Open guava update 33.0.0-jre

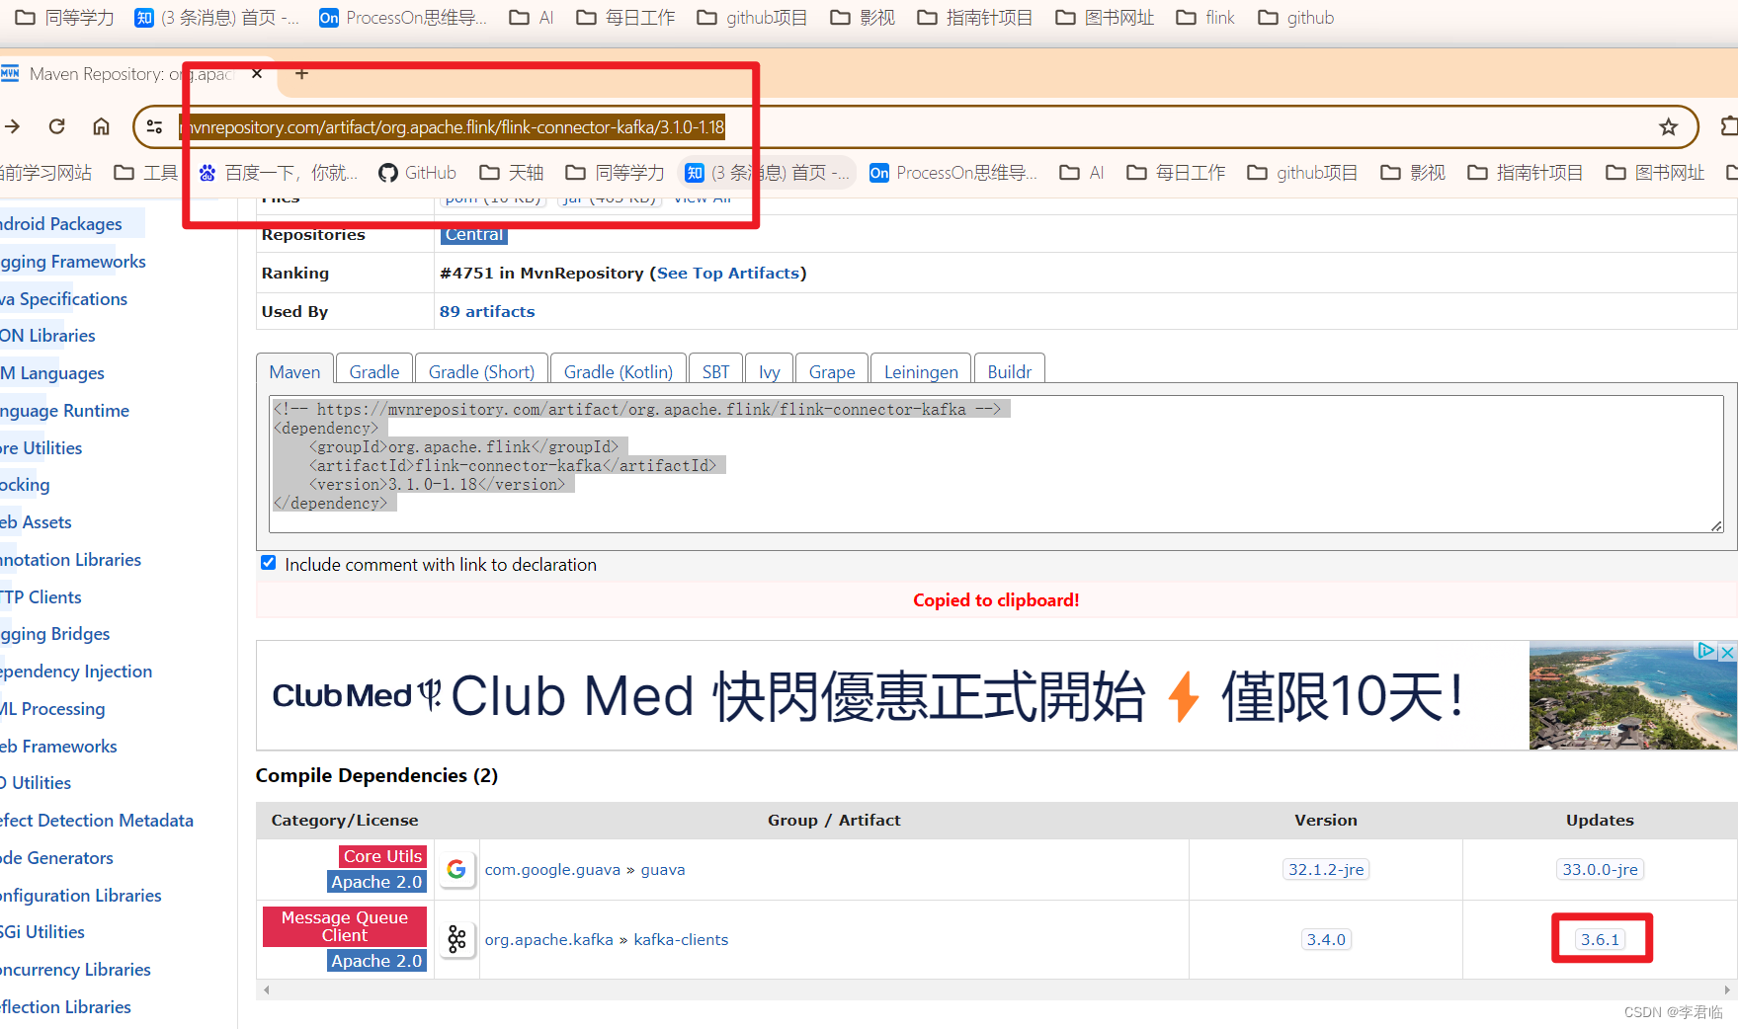(x=1600, y=869)
